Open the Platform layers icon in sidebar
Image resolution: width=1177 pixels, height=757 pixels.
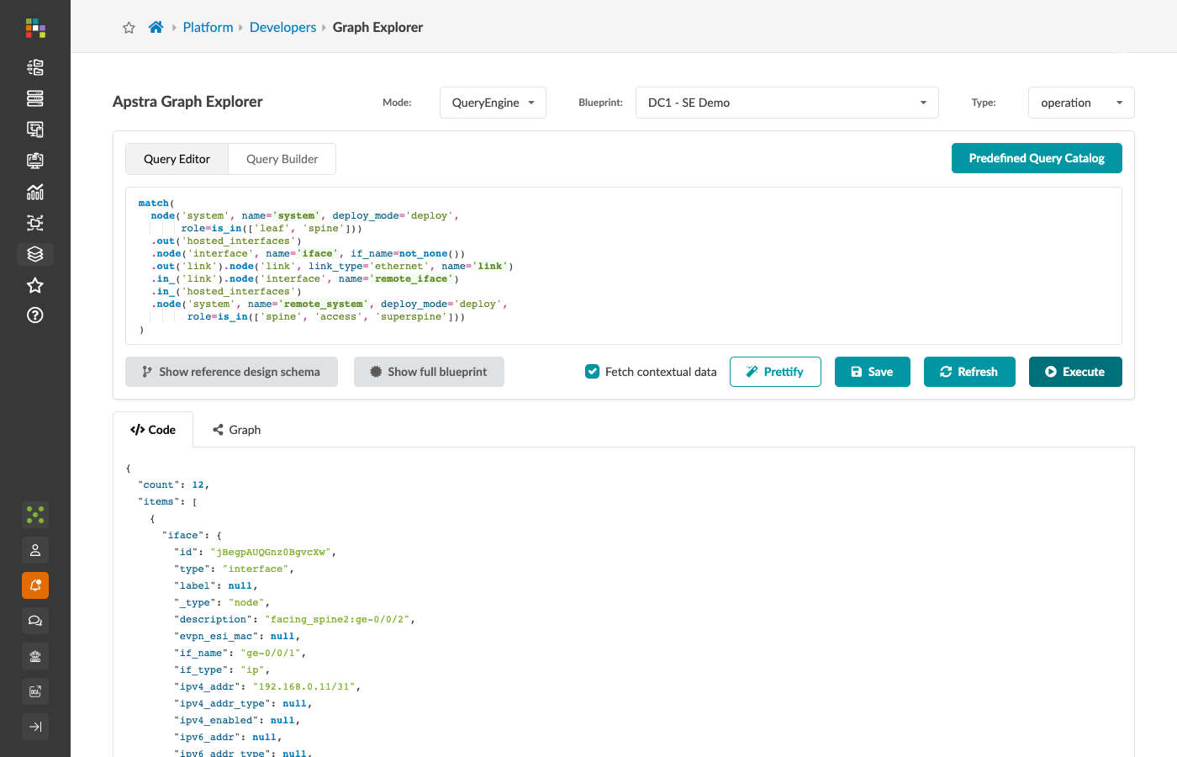35,254
